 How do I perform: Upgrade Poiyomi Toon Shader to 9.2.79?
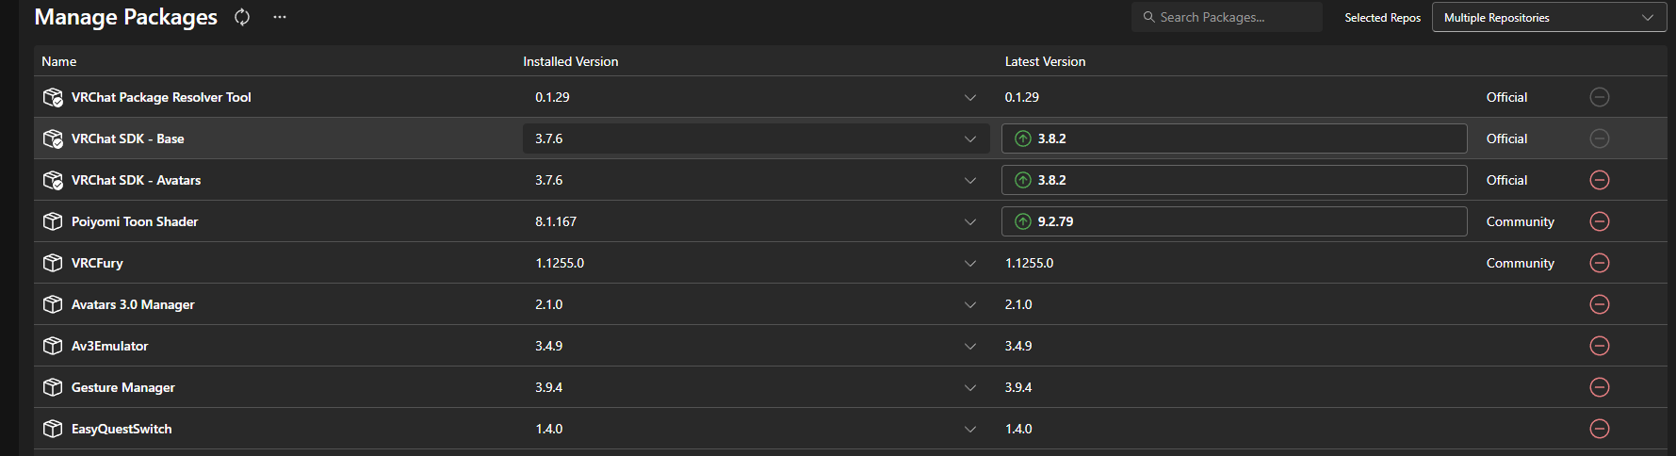tap(1233, 221)
